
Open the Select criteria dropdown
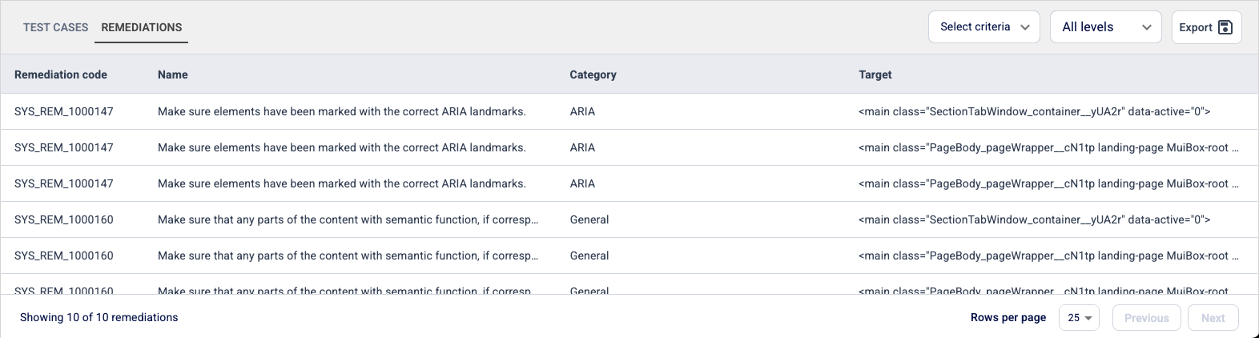click(984, 27)
